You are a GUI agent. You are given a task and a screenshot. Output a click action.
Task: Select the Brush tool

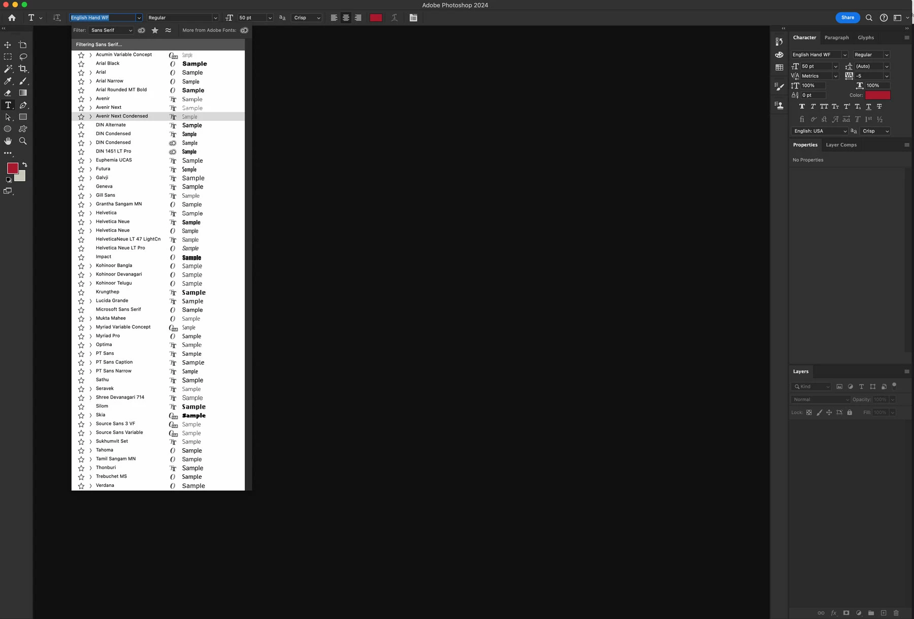click(23, 81)
